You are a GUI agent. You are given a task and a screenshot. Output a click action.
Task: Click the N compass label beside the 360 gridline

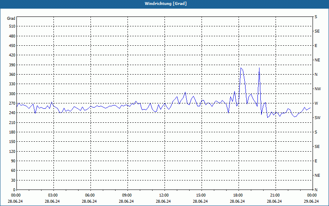(316, 75)
